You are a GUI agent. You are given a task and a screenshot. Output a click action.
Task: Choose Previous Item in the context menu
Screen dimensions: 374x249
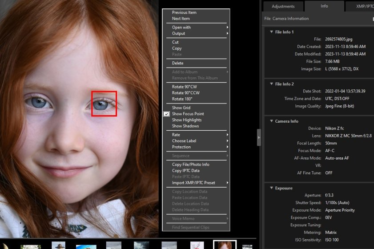pyautogui.click(x=184, y=12)
